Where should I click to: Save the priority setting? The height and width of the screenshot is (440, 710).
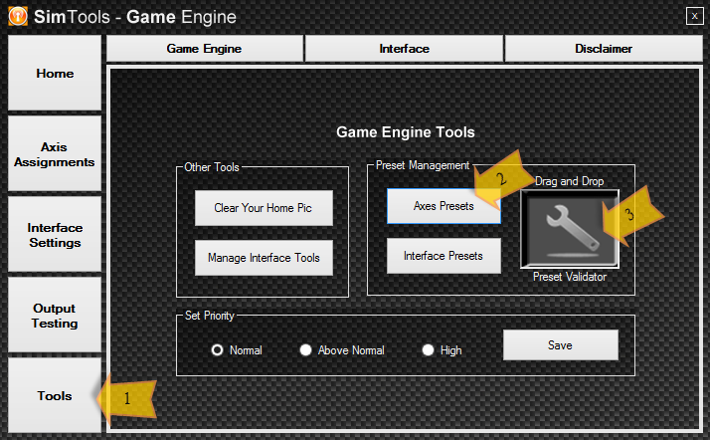click(561, 345)
